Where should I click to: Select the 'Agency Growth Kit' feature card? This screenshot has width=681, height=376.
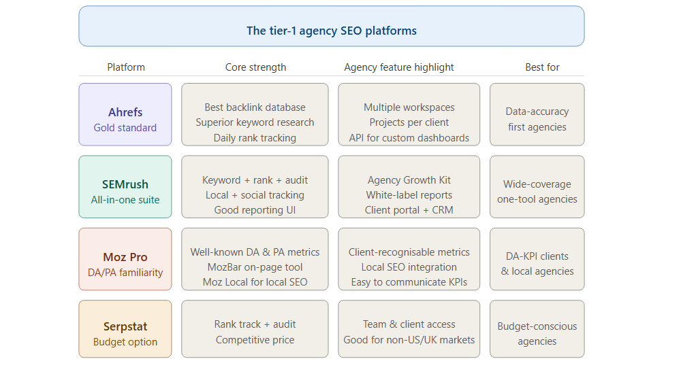coord(409,187)
